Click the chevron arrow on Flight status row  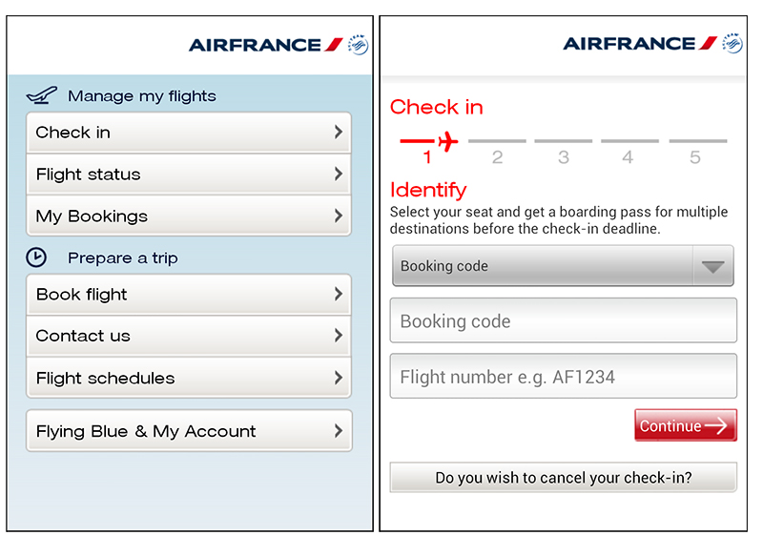(338, 175)
